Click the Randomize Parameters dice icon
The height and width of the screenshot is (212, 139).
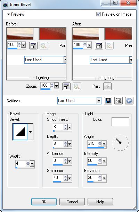(x=118, y=101)
